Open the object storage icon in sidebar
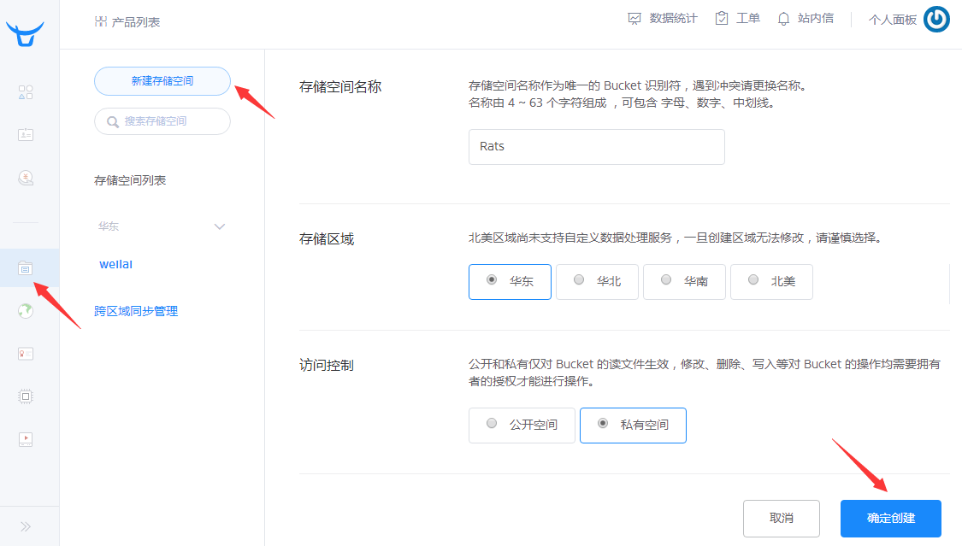 coord(25,268)
